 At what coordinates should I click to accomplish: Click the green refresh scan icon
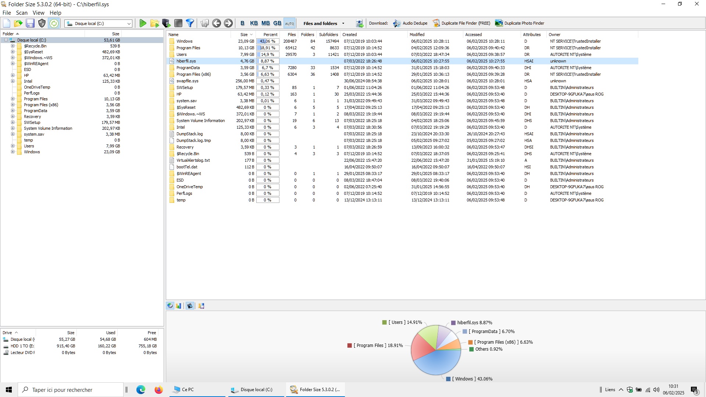click(54, 24)
